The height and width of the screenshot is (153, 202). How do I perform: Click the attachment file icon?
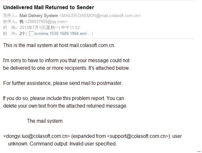[x=31, y=34]
